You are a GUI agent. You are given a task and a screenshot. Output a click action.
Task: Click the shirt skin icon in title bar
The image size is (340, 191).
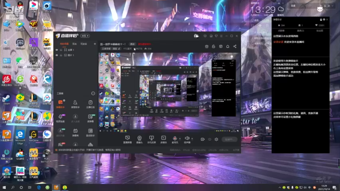point(216,36)
